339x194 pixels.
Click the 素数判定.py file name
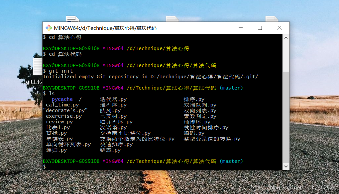(200, 116)
